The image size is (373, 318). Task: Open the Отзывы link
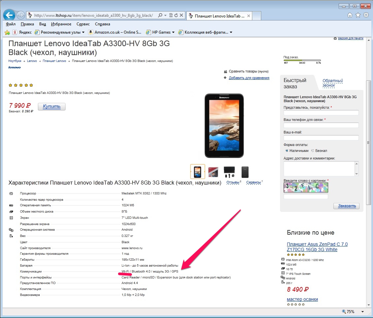(x=233, y=183)
